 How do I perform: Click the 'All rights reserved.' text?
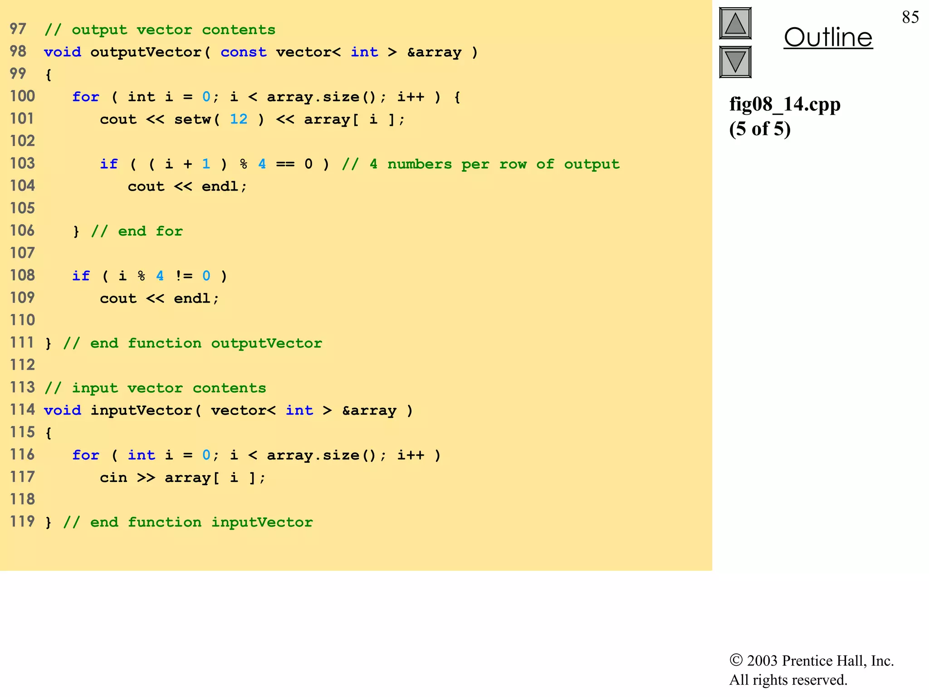coord(788,680)
